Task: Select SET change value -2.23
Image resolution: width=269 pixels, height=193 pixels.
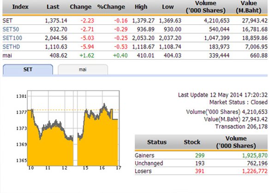Action: pos(88,21)
